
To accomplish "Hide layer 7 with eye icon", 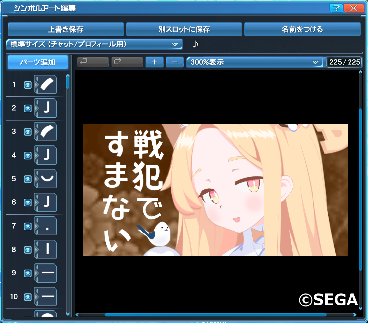I will click(28, 226).
